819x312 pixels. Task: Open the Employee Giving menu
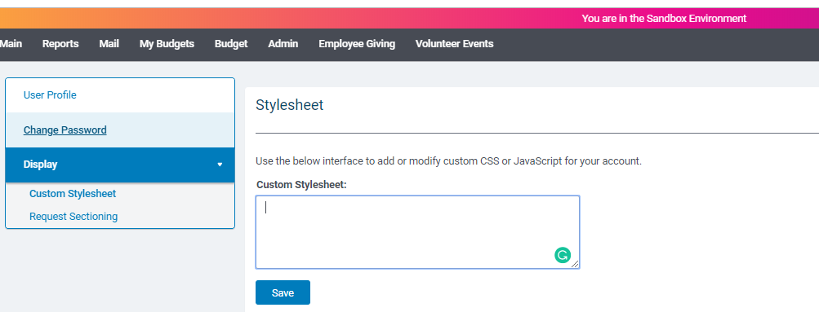click(357, 44)
